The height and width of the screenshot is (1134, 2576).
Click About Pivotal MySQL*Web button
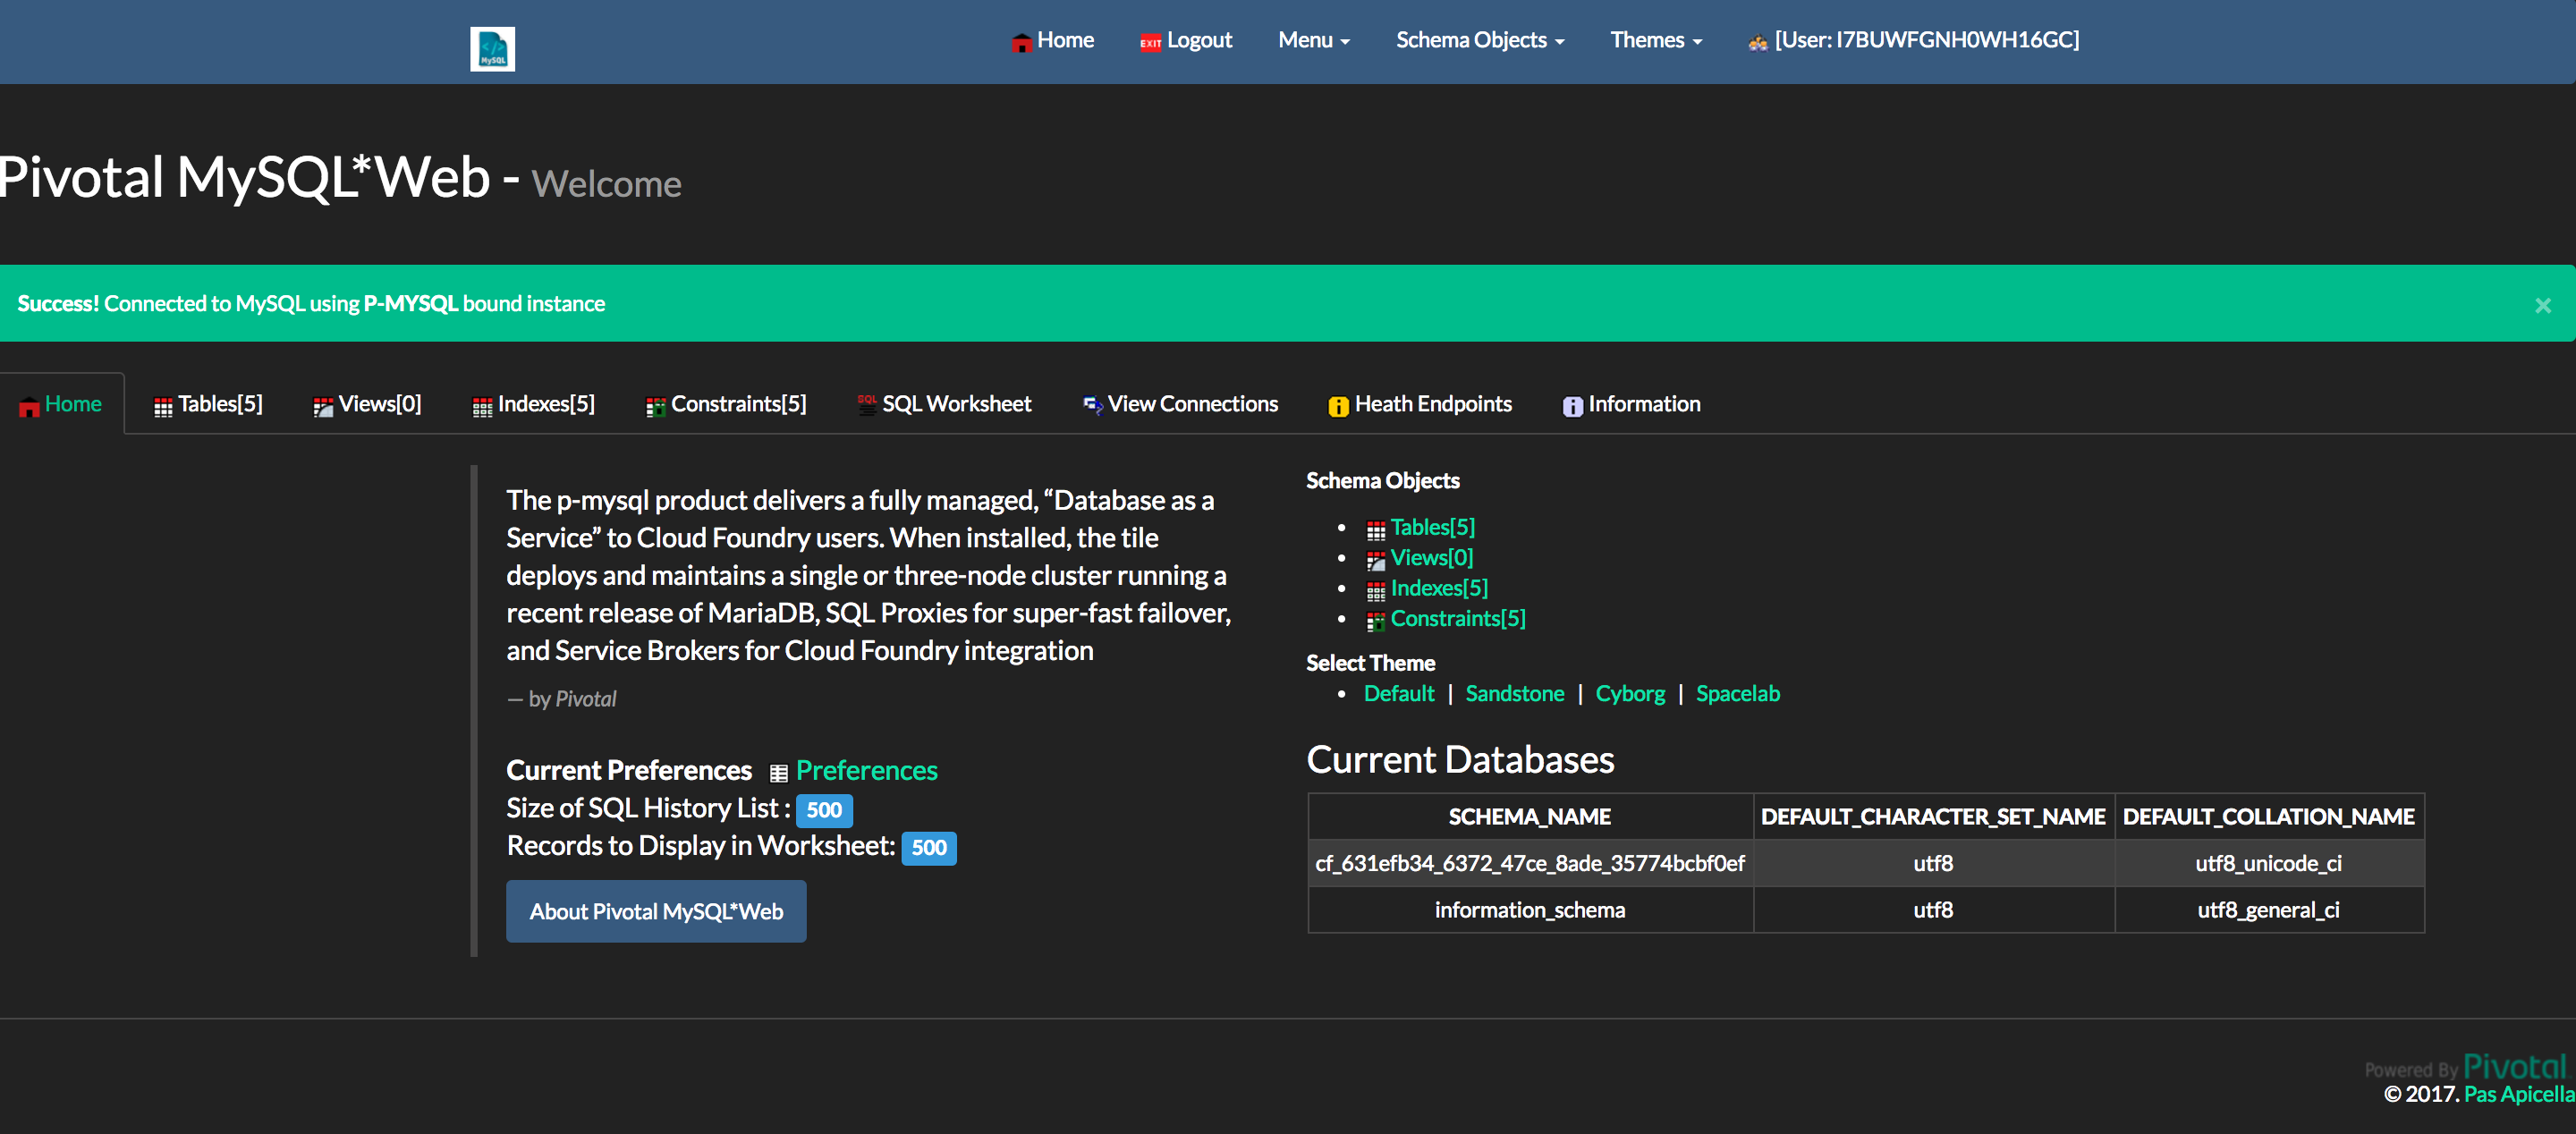pyautogui.click(x=656, y=911)
